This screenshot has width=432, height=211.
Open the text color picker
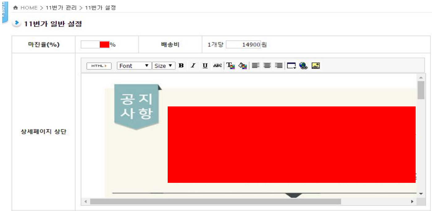230,66
